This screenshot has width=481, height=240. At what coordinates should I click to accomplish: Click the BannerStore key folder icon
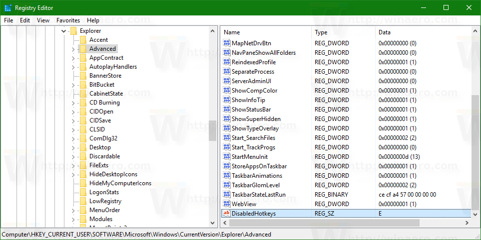click(x=83, y=76)
